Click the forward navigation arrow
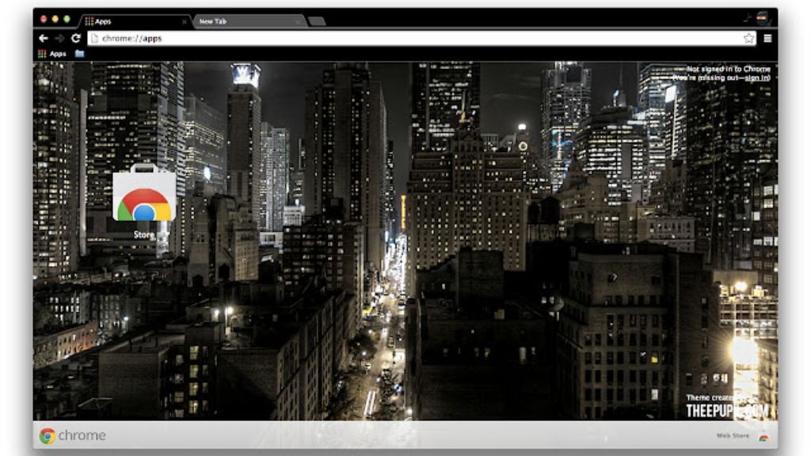This screenshot has width=811, height=456. click(x=59, y=38)
